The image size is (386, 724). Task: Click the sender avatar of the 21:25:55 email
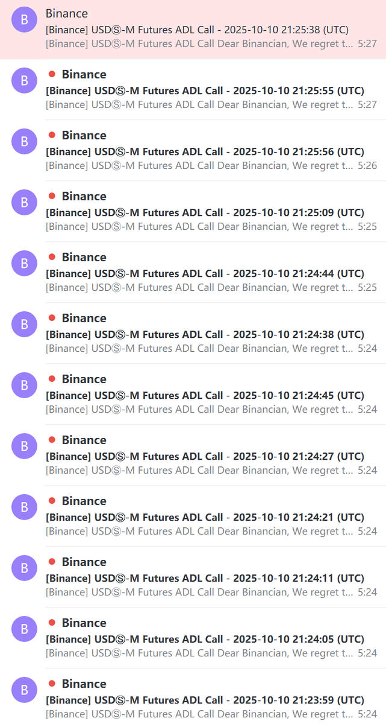24,81
